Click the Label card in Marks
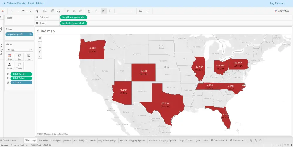Viewport: 293px width, 147px height. [29, 57]
